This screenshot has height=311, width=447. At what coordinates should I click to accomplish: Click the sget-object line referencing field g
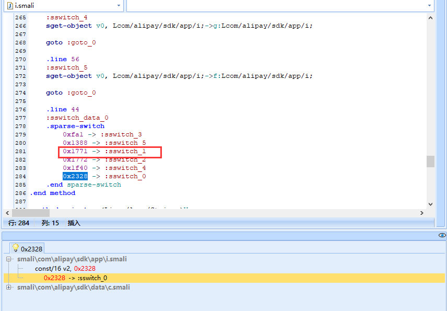(x=179, y=26)
